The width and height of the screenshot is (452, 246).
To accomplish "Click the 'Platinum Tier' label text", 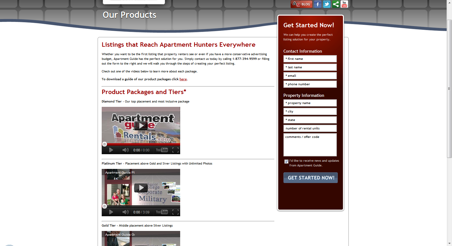I will [x=112, y=164].
